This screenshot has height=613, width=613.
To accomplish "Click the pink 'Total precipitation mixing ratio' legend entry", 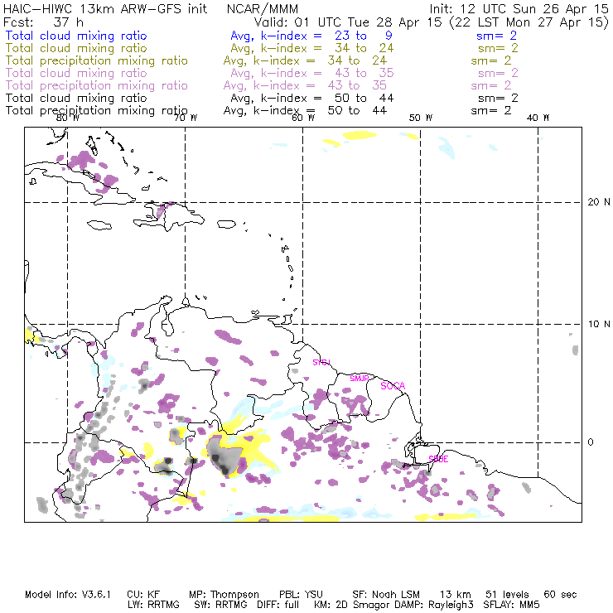I will pyautogui.click(x=97, y=86).
